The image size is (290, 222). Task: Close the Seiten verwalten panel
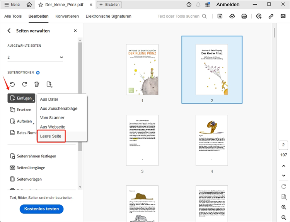[75, 31]
